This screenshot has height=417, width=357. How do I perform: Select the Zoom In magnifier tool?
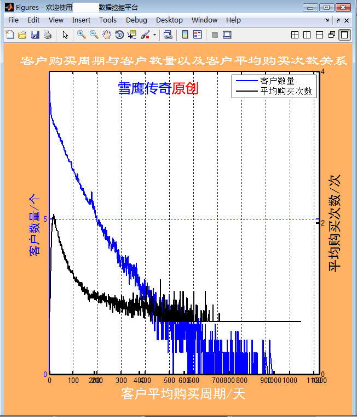click(82, 35)
